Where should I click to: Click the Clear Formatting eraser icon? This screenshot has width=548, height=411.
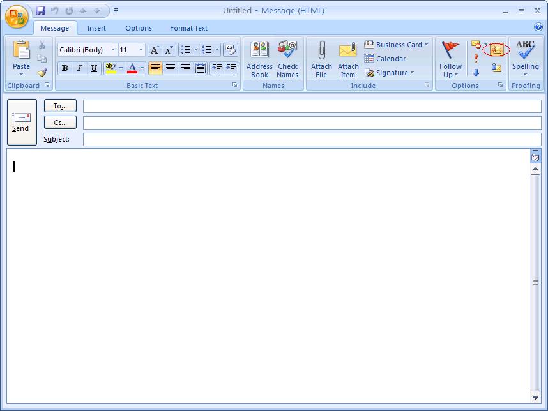click(x=230, y=50)
